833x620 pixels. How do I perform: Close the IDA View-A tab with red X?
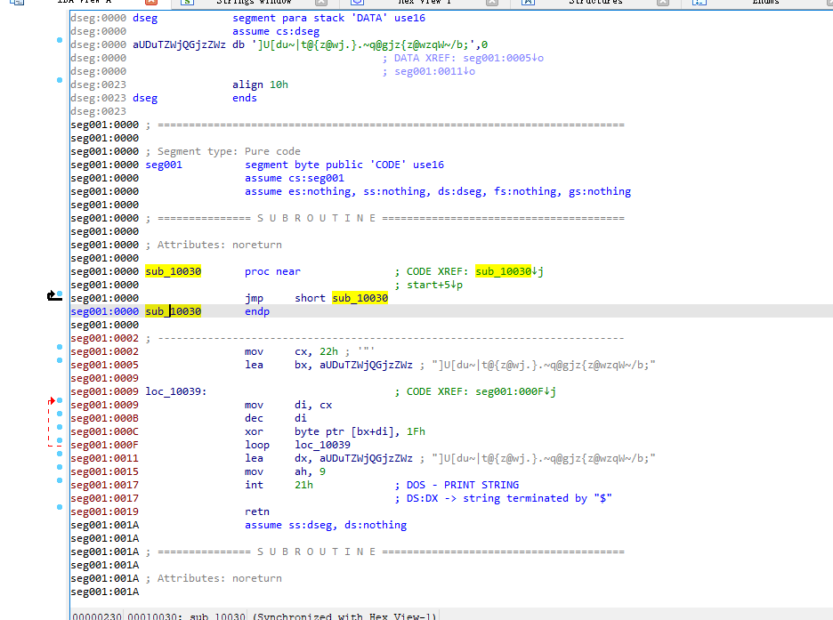[x=151, y=2]
